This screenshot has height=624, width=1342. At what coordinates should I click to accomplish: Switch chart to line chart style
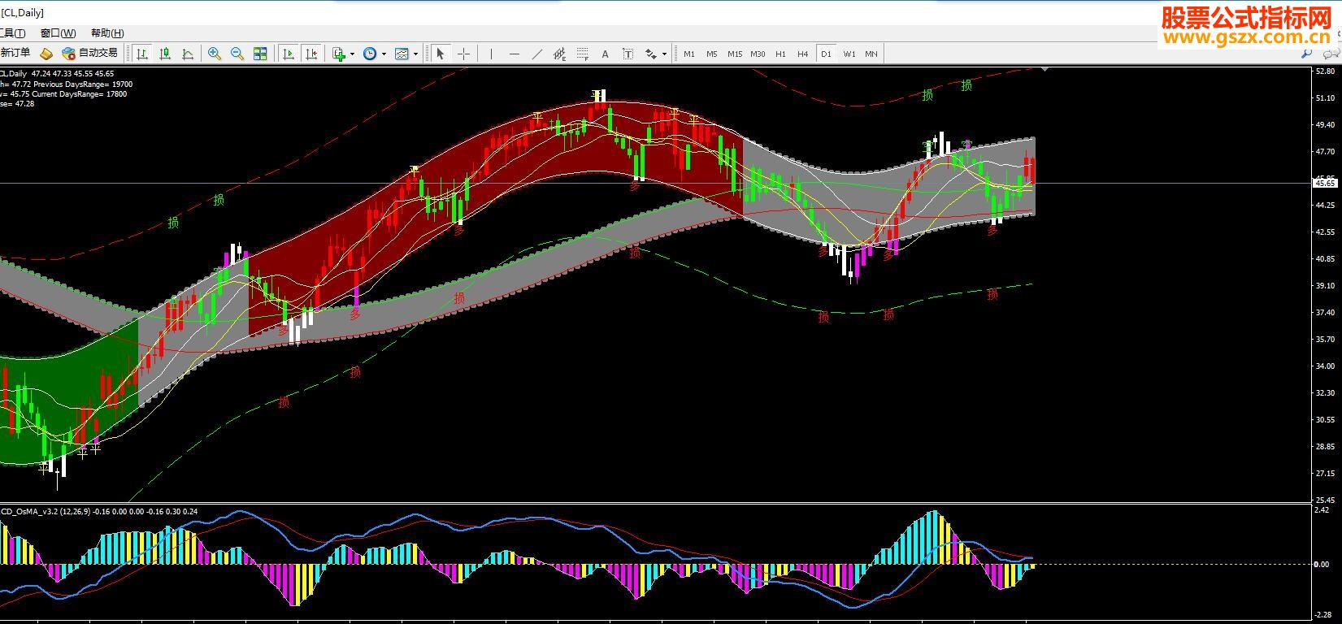[x=188, y=54]
